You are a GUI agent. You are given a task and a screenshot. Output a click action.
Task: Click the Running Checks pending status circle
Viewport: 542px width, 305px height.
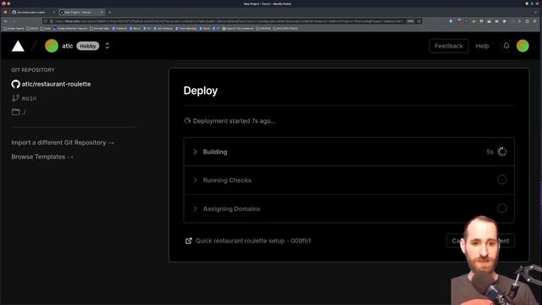click(502, 180)
